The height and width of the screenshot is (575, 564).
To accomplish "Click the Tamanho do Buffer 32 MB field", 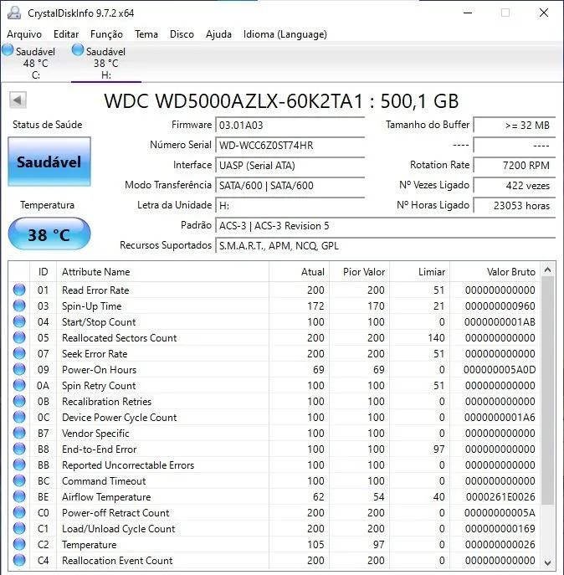I will pyautogui.click(x=515, y=125).
